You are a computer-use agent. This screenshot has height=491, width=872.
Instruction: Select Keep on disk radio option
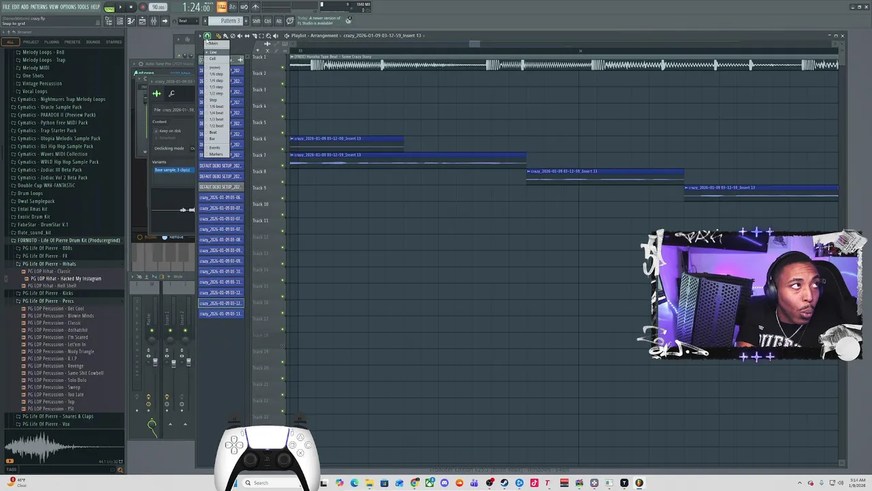tap(168, 131)
